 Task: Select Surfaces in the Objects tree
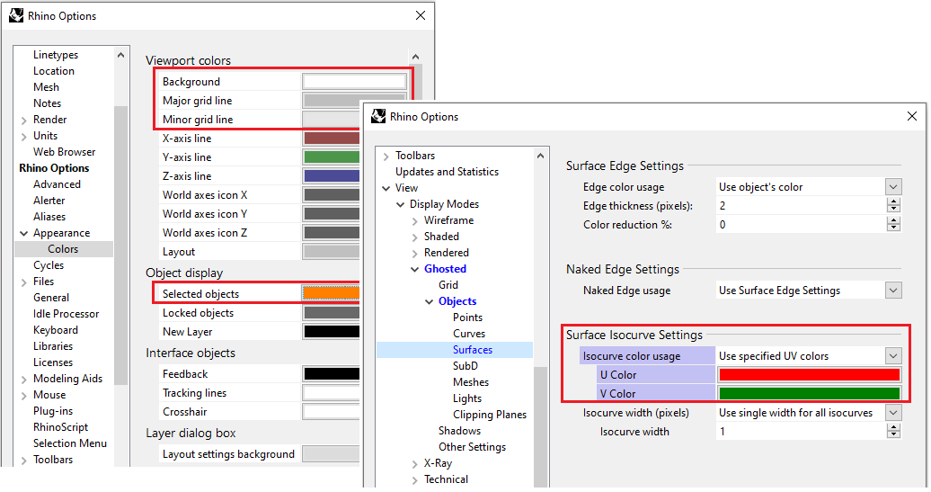(472, 350)
